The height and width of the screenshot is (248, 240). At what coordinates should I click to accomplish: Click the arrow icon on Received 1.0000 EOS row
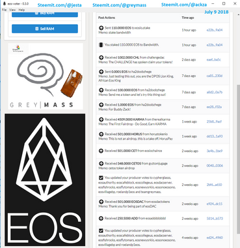point(101,104)
